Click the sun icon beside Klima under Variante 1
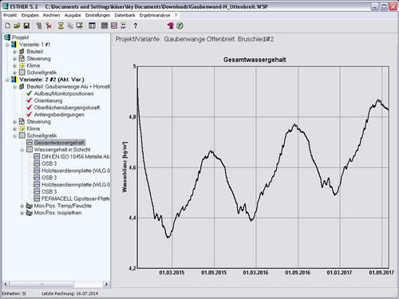 22,65
